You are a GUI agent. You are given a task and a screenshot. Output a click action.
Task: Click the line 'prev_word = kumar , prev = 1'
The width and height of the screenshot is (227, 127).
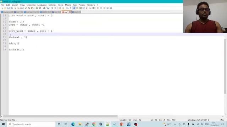pyautogui.click(x=31, y=31)
